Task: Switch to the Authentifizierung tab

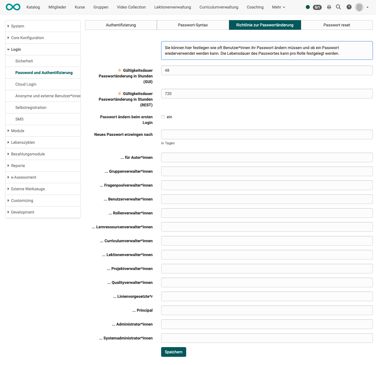Action: point(121,25)
